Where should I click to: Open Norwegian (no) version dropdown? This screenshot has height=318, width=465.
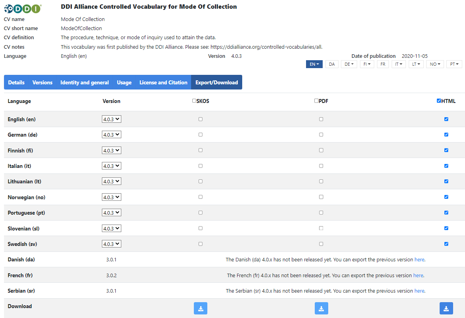(111, 197)
